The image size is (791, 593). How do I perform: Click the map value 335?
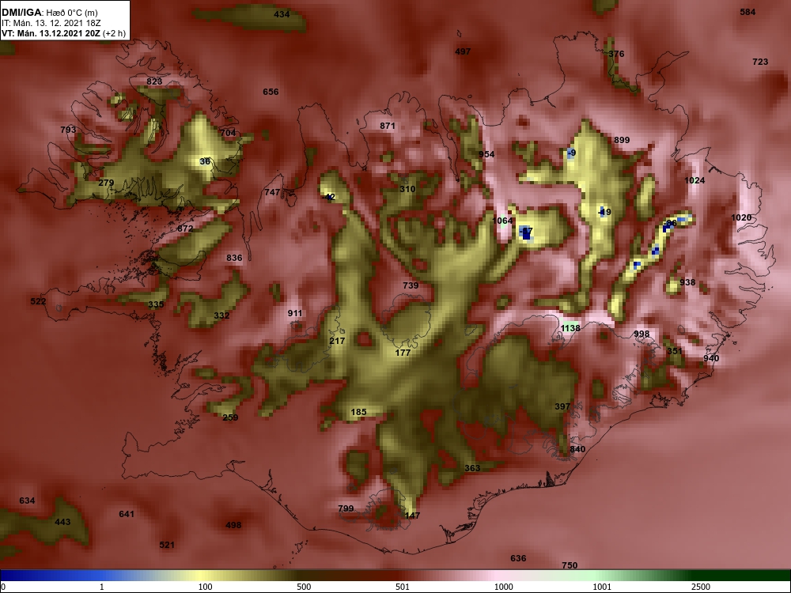(156, 305)
